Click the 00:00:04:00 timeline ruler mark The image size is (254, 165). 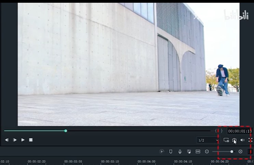(146, 162)
